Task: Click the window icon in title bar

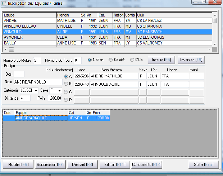Action: 4,3
